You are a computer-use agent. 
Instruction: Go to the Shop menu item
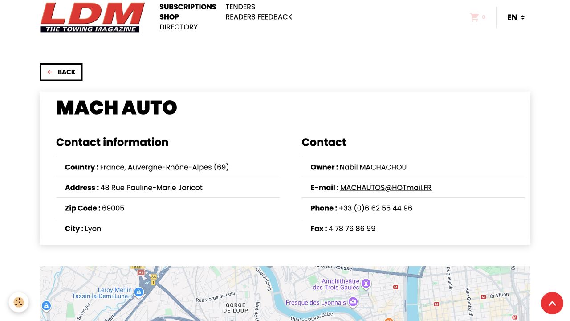click(169, 17)
